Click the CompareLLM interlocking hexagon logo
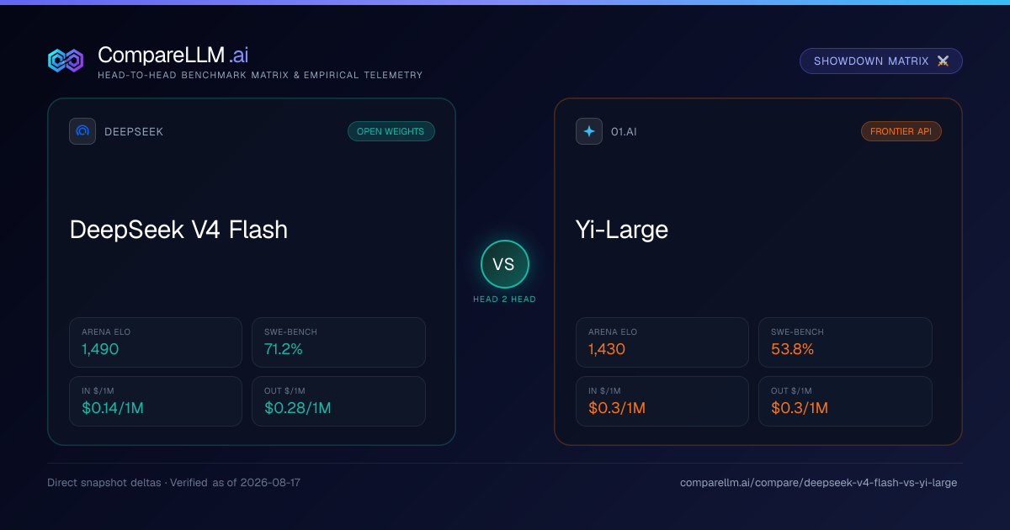This screenshot has height=530, width=1010. (x=66, y=60)
